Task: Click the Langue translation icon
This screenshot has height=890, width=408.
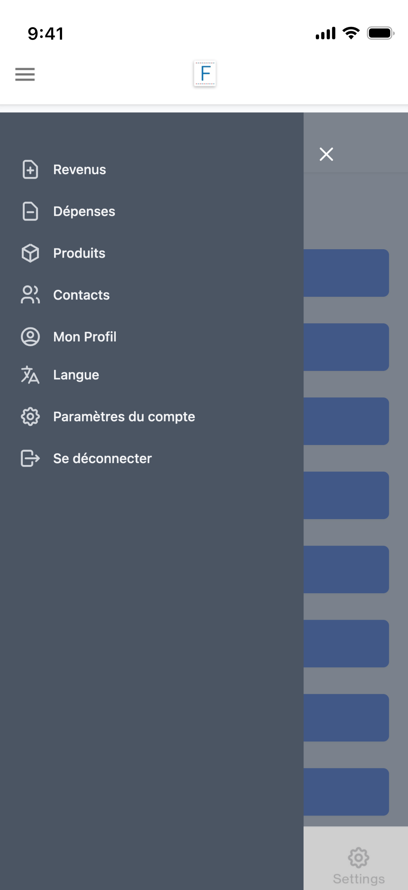Action: point(30,375)
